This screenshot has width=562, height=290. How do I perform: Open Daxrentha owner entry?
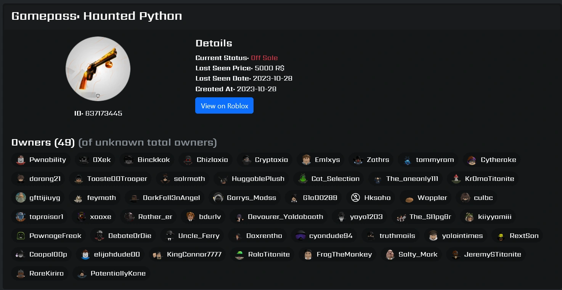pos(257,236)
